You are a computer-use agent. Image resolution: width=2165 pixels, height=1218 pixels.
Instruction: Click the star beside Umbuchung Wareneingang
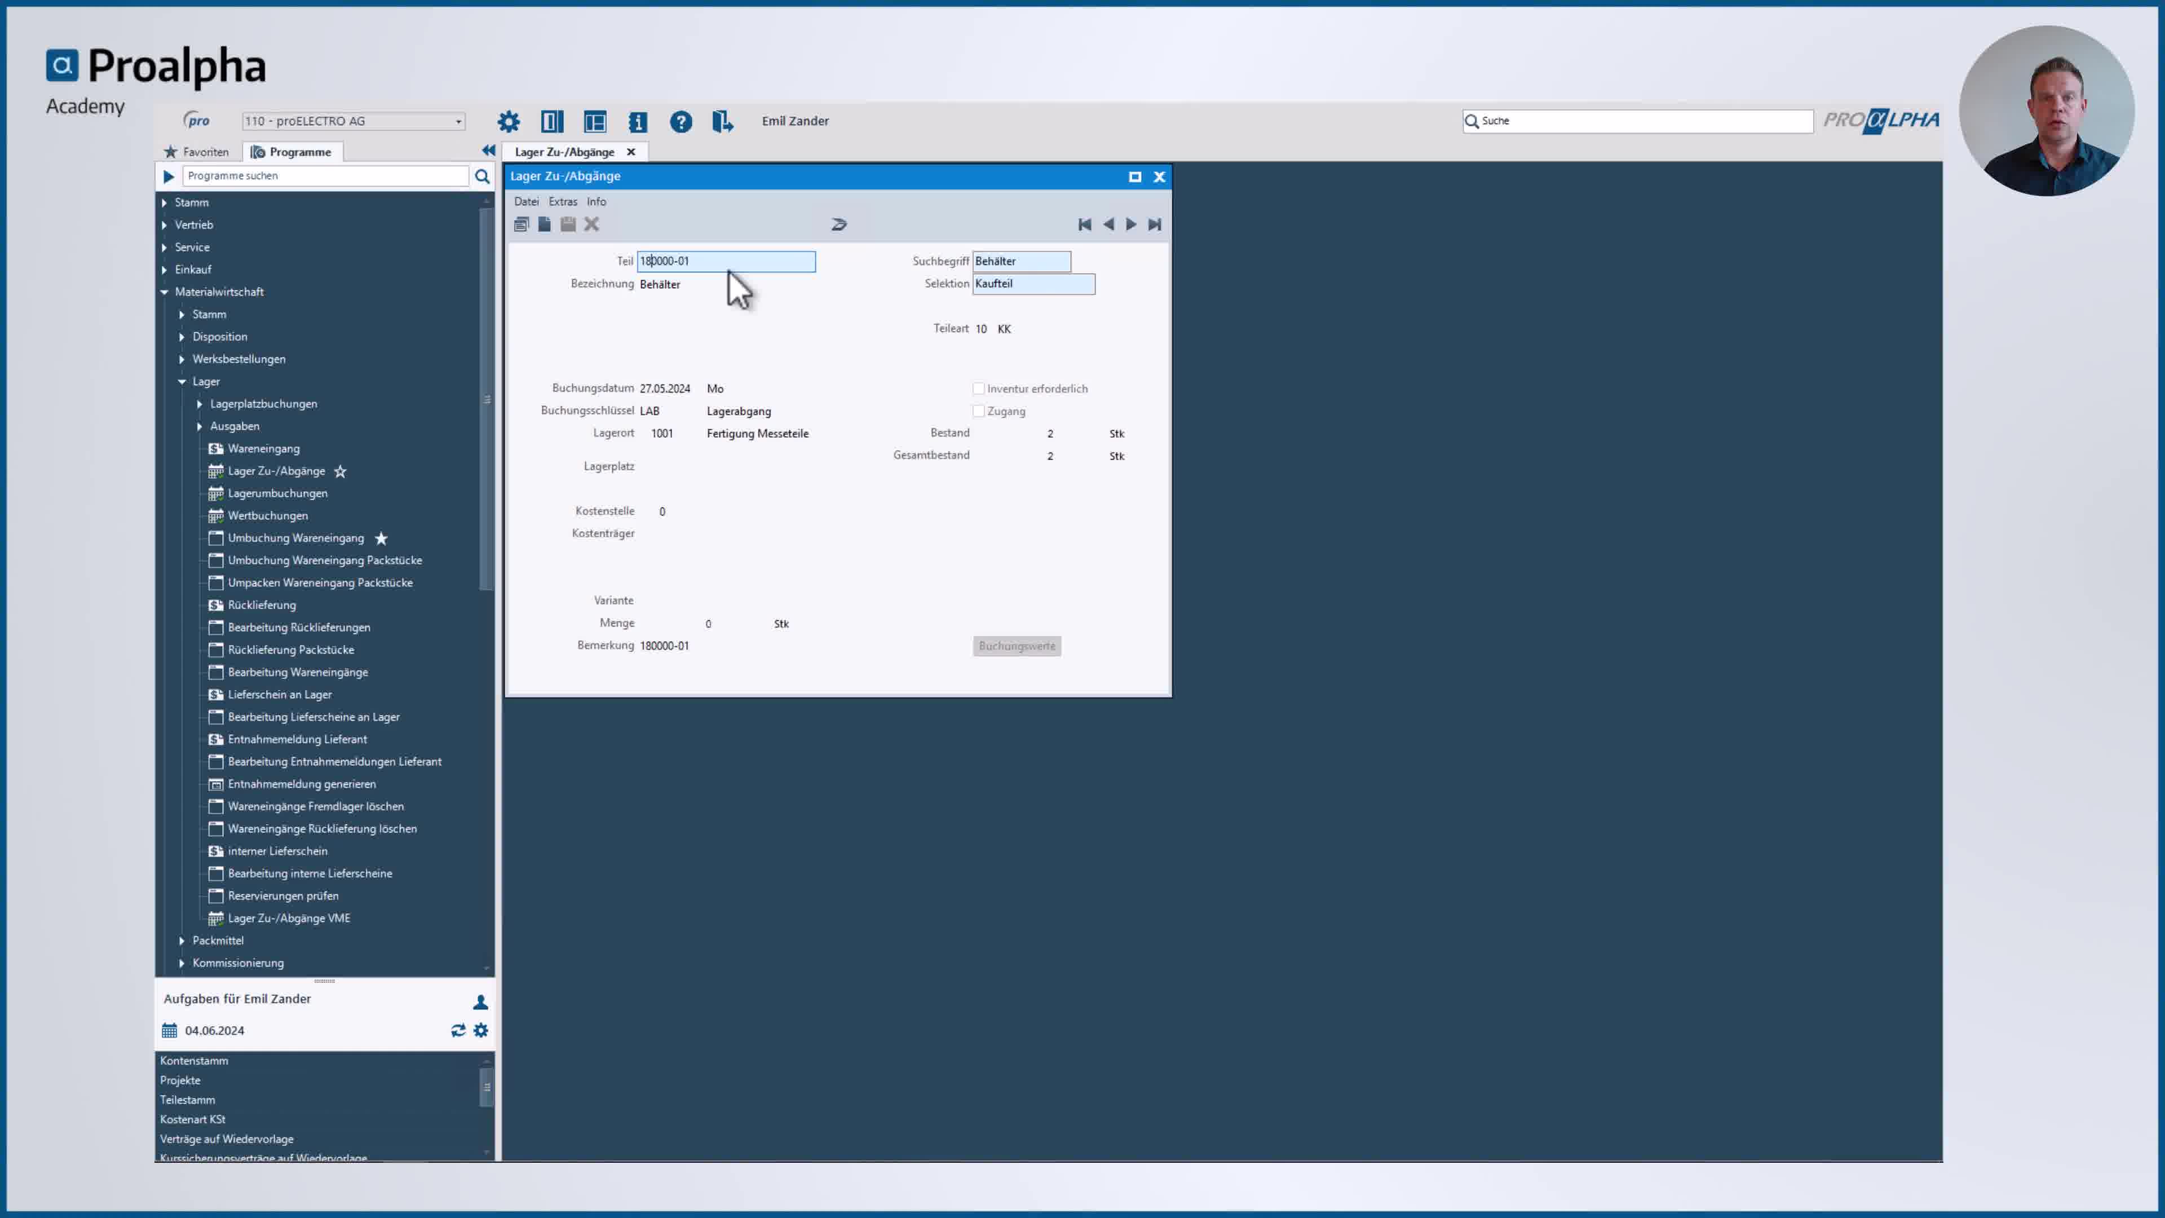pos(382,538)
